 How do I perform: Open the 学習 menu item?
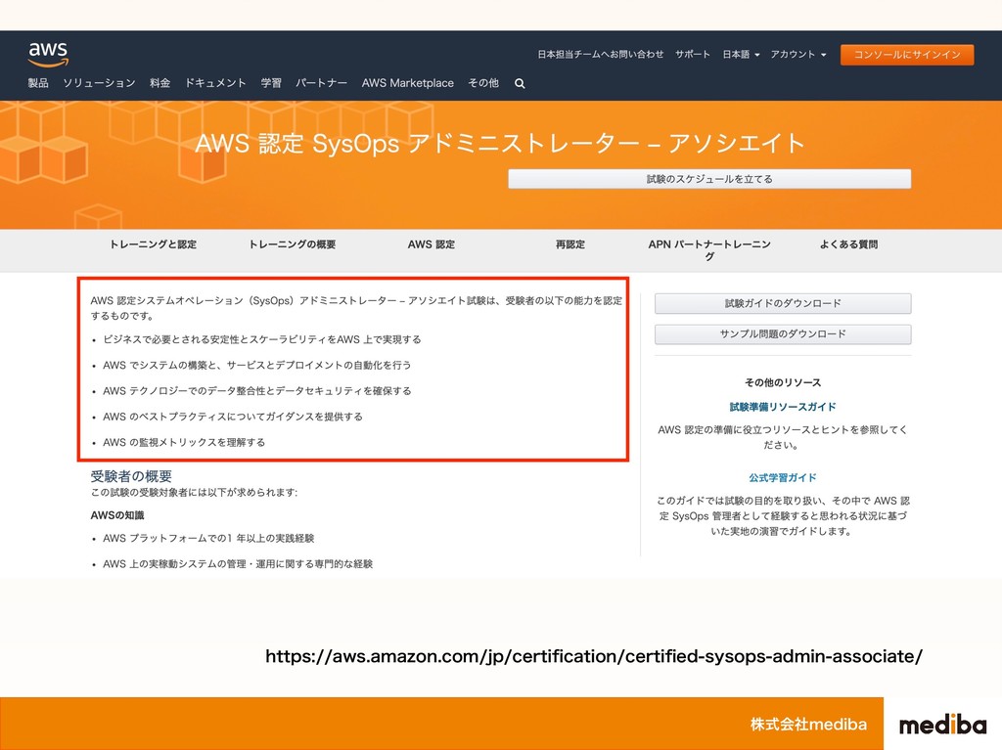pyautogui.click(x=271, y=83)
